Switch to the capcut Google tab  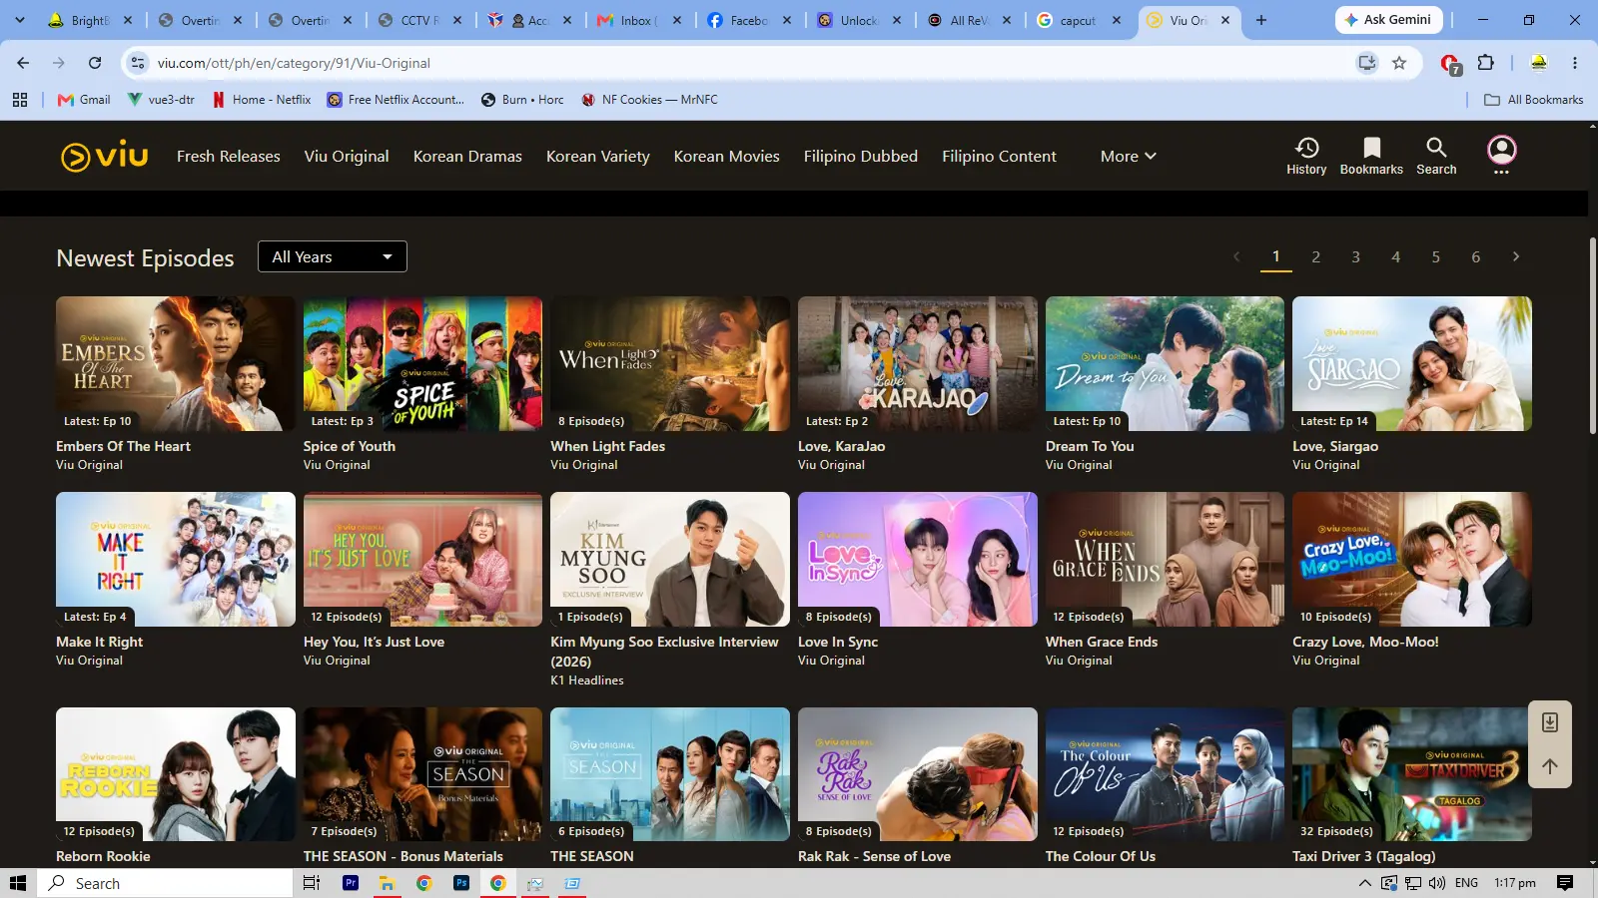(x=1079, y=20)
